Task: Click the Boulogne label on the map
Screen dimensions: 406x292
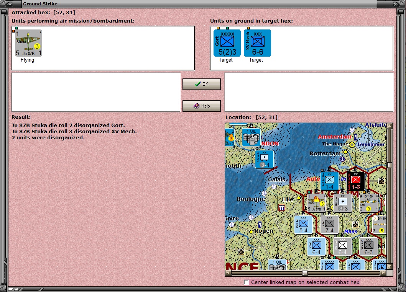Action: tap(251, 199)
